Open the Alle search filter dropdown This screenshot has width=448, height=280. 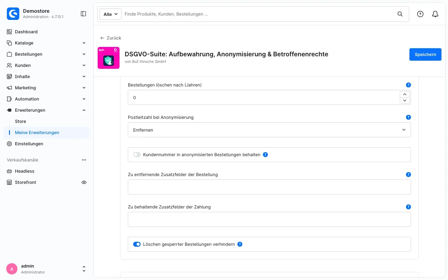point(110,14)
